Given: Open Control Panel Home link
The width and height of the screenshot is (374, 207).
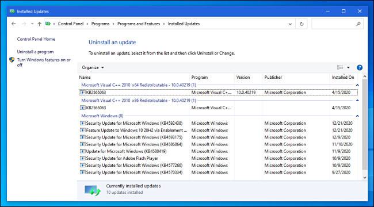Looking at the screenshot, I should coord(36,39).
